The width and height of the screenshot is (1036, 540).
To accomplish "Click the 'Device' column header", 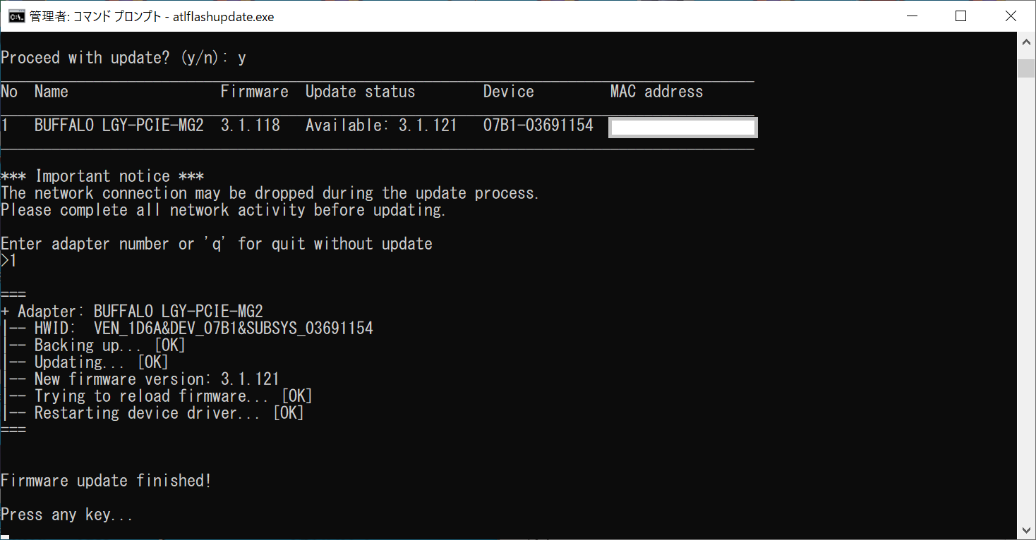I will pyautogui.click(x=508, y=92).
